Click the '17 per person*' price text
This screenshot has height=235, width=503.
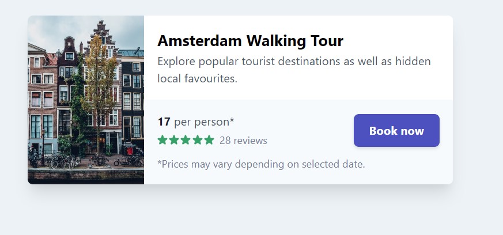pyautogui.click(x=196, y=122)
